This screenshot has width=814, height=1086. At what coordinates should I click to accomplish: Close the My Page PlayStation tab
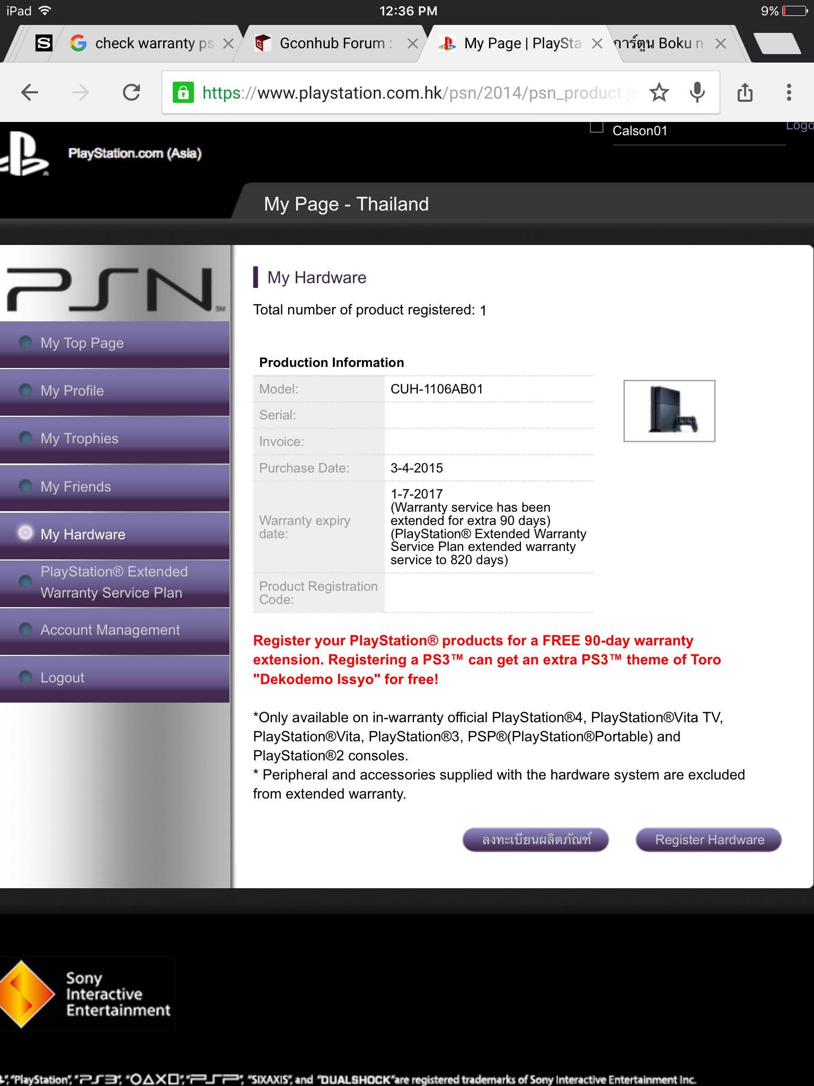(597, 43)
